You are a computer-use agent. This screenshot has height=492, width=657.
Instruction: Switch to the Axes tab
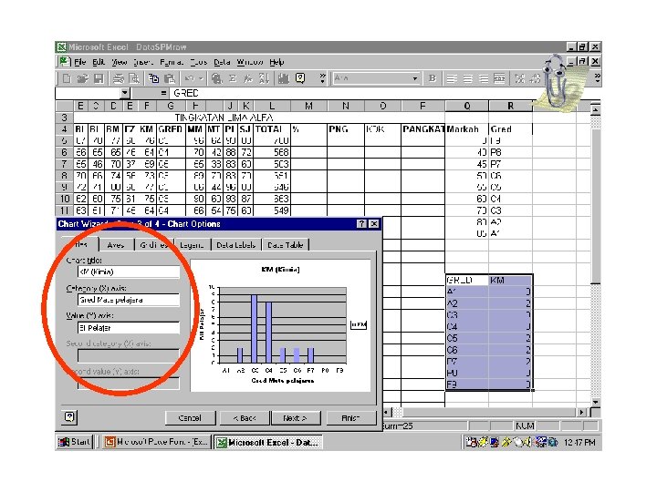(x=116, y=245)
